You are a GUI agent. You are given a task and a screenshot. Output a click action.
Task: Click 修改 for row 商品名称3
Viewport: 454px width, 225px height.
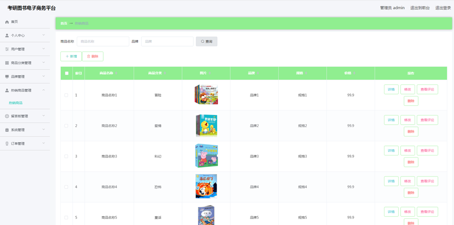tap(407, 150)
